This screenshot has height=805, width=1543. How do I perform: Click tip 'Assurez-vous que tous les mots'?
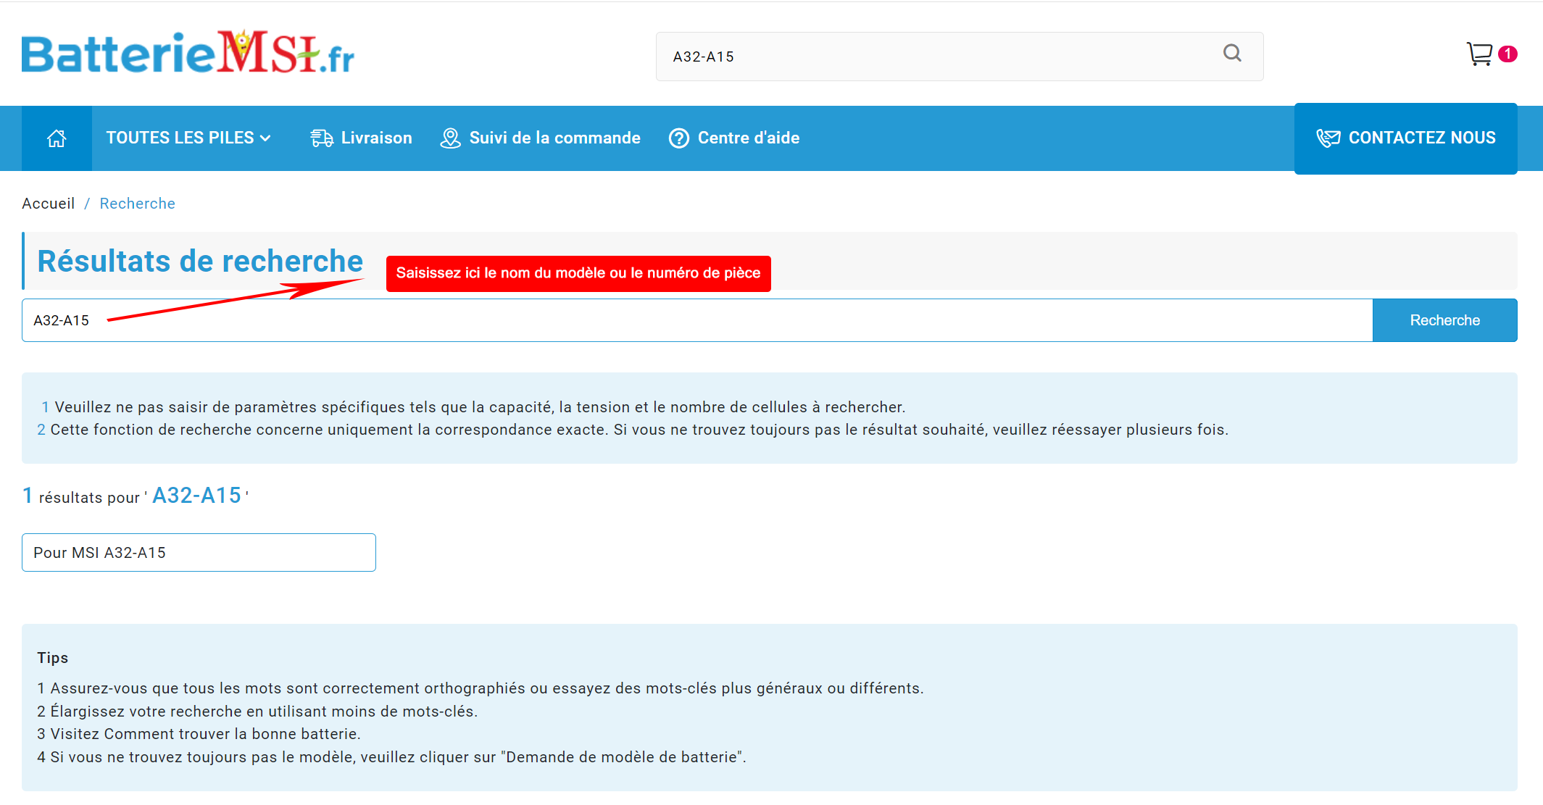(481, 688)
